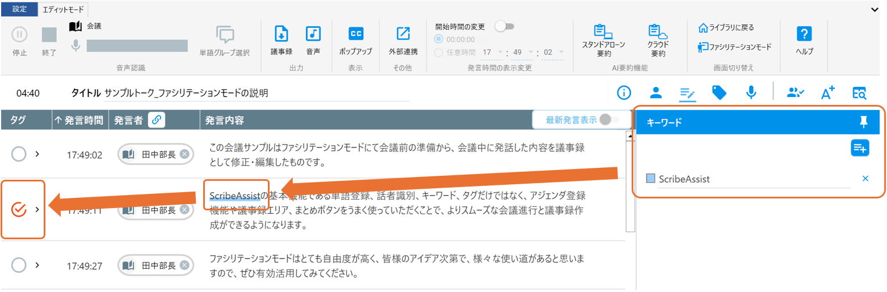Click the add keyword button icon
This screenshot has width=887, height=292.
coord(860,149)
